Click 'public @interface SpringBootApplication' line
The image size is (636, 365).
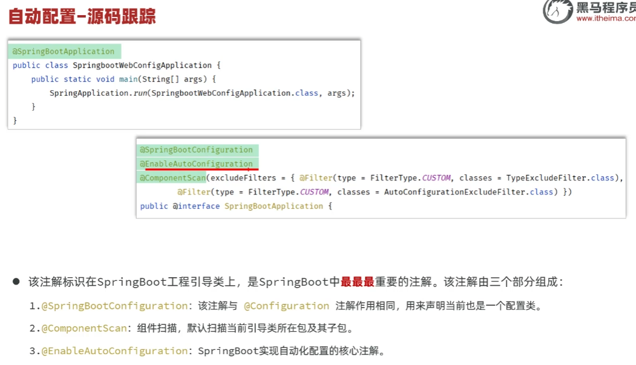tap(236, 206)
